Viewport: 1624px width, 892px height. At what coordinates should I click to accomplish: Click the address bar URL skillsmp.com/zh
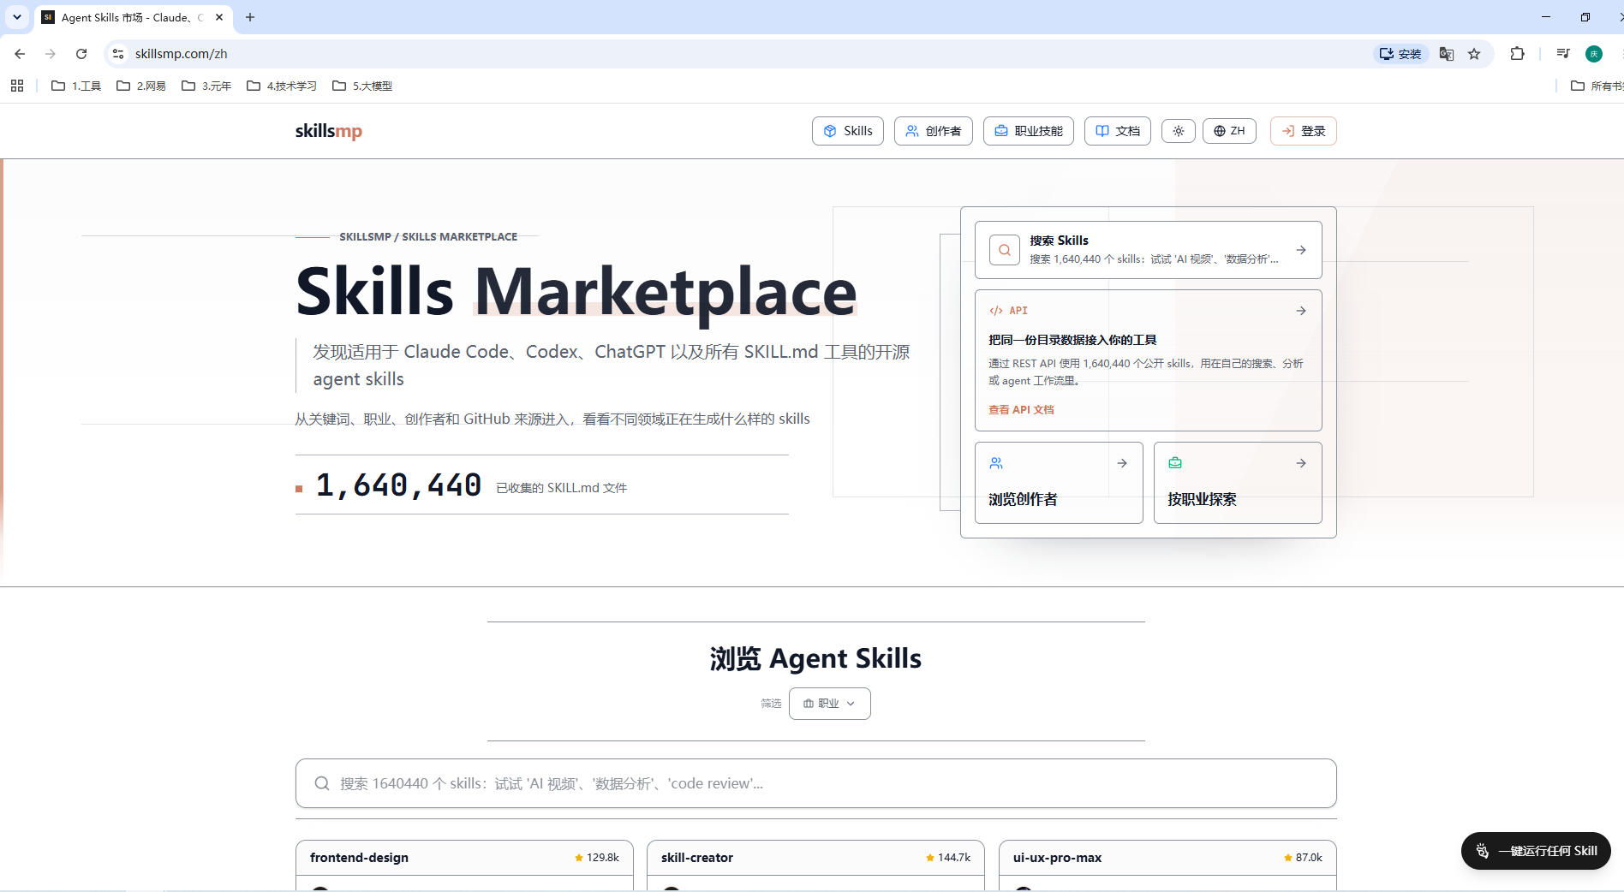pos(182,54)
